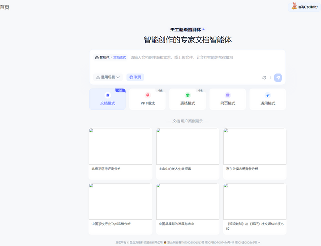321x246 pixels.
Task: Click the blue sparkle 通用模式 icon
Action: [x=268, y=95]
